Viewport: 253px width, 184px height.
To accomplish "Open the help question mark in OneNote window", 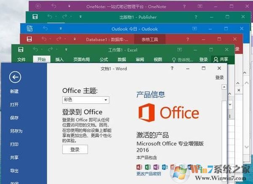I will 184,6.
